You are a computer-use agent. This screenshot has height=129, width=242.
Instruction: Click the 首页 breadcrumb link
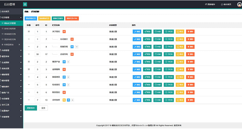pos(26,12)
